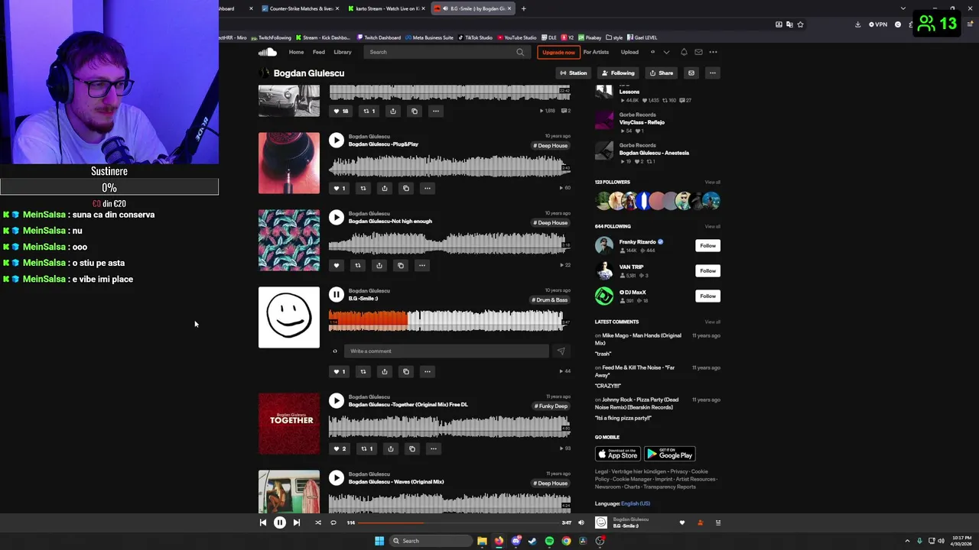Click the Upgrade now button
This screenshot has width=979, height=550.
[x=558, y=52]
